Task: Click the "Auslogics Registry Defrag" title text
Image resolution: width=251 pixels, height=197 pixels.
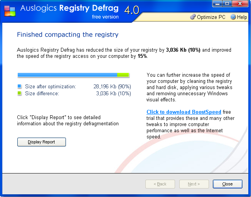Action: 69,8
